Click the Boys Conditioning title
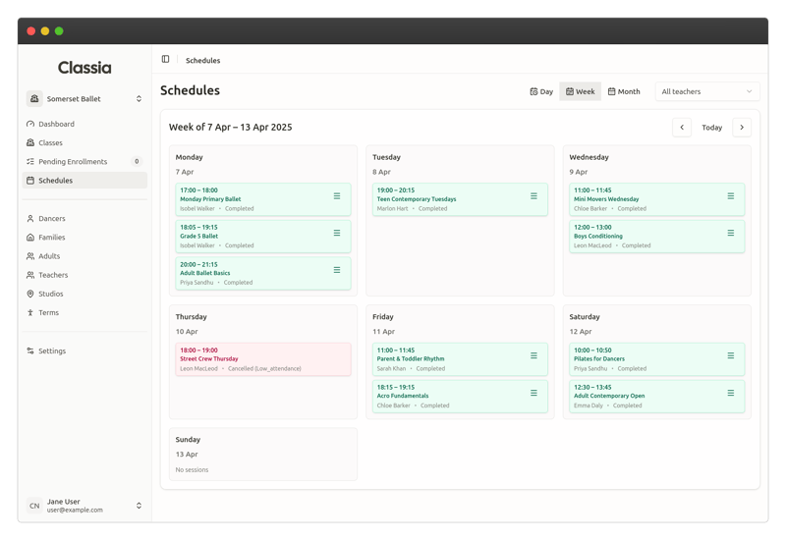Screen dimensions: 786x540 tap(598, 236)
